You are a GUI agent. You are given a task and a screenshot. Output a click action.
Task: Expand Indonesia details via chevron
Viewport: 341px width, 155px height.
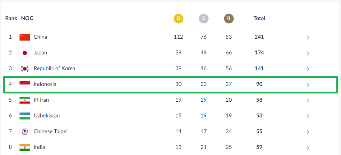pos(308,85)
